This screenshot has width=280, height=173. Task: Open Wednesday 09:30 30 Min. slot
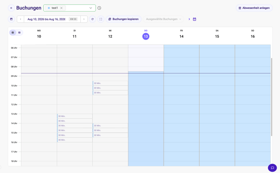[x=110, y=83]
